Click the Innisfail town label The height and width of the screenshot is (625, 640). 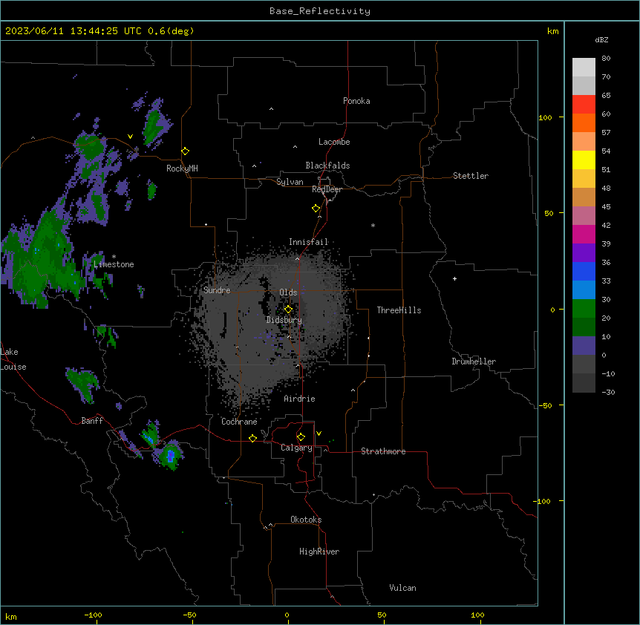pos(308,242)
